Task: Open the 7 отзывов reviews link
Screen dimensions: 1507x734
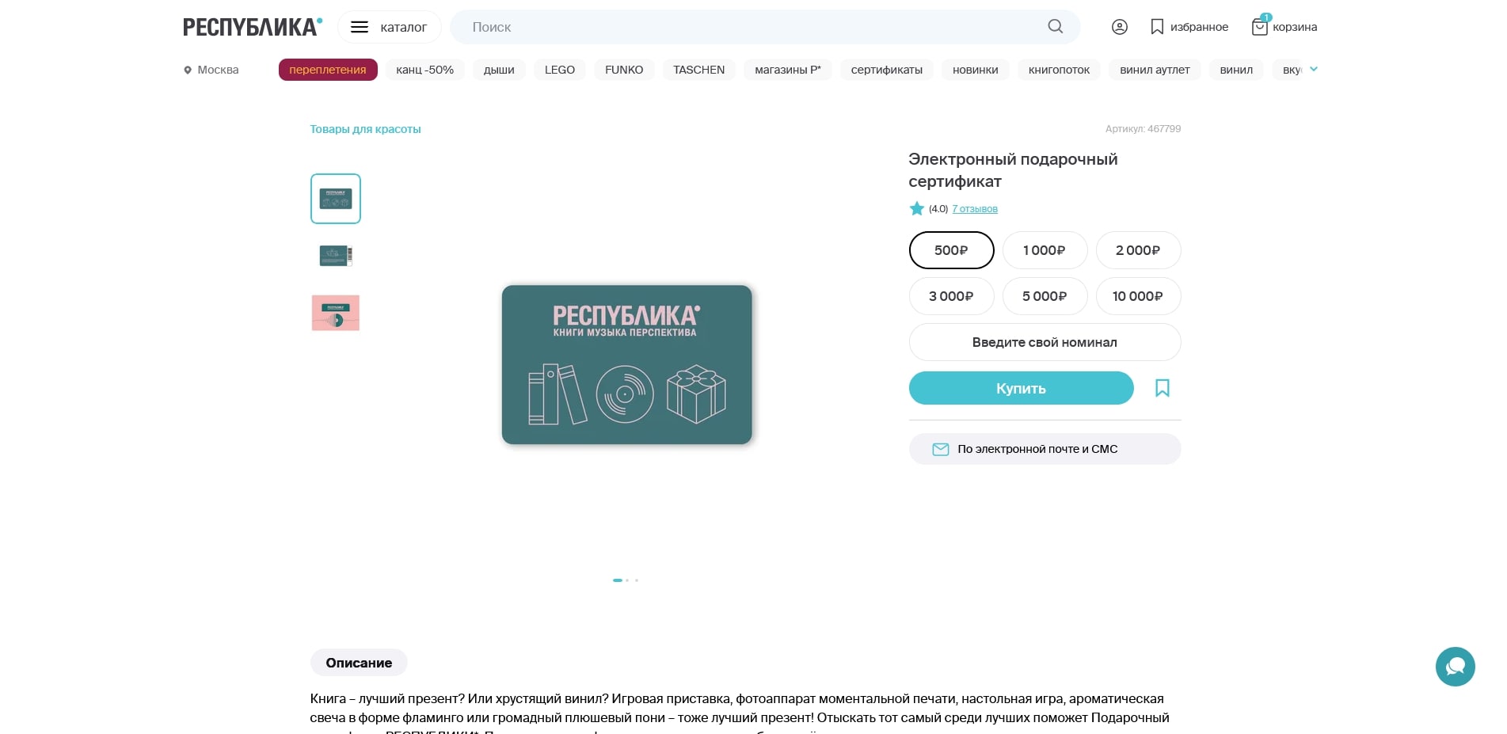Action: point(974,209)
